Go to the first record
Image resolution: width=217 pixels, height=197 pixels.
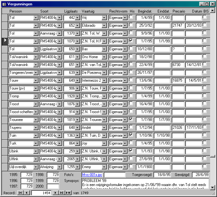(x=20, y=193)
